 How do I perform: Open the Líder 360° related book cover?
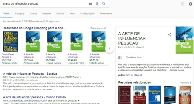tap(185, 95)
